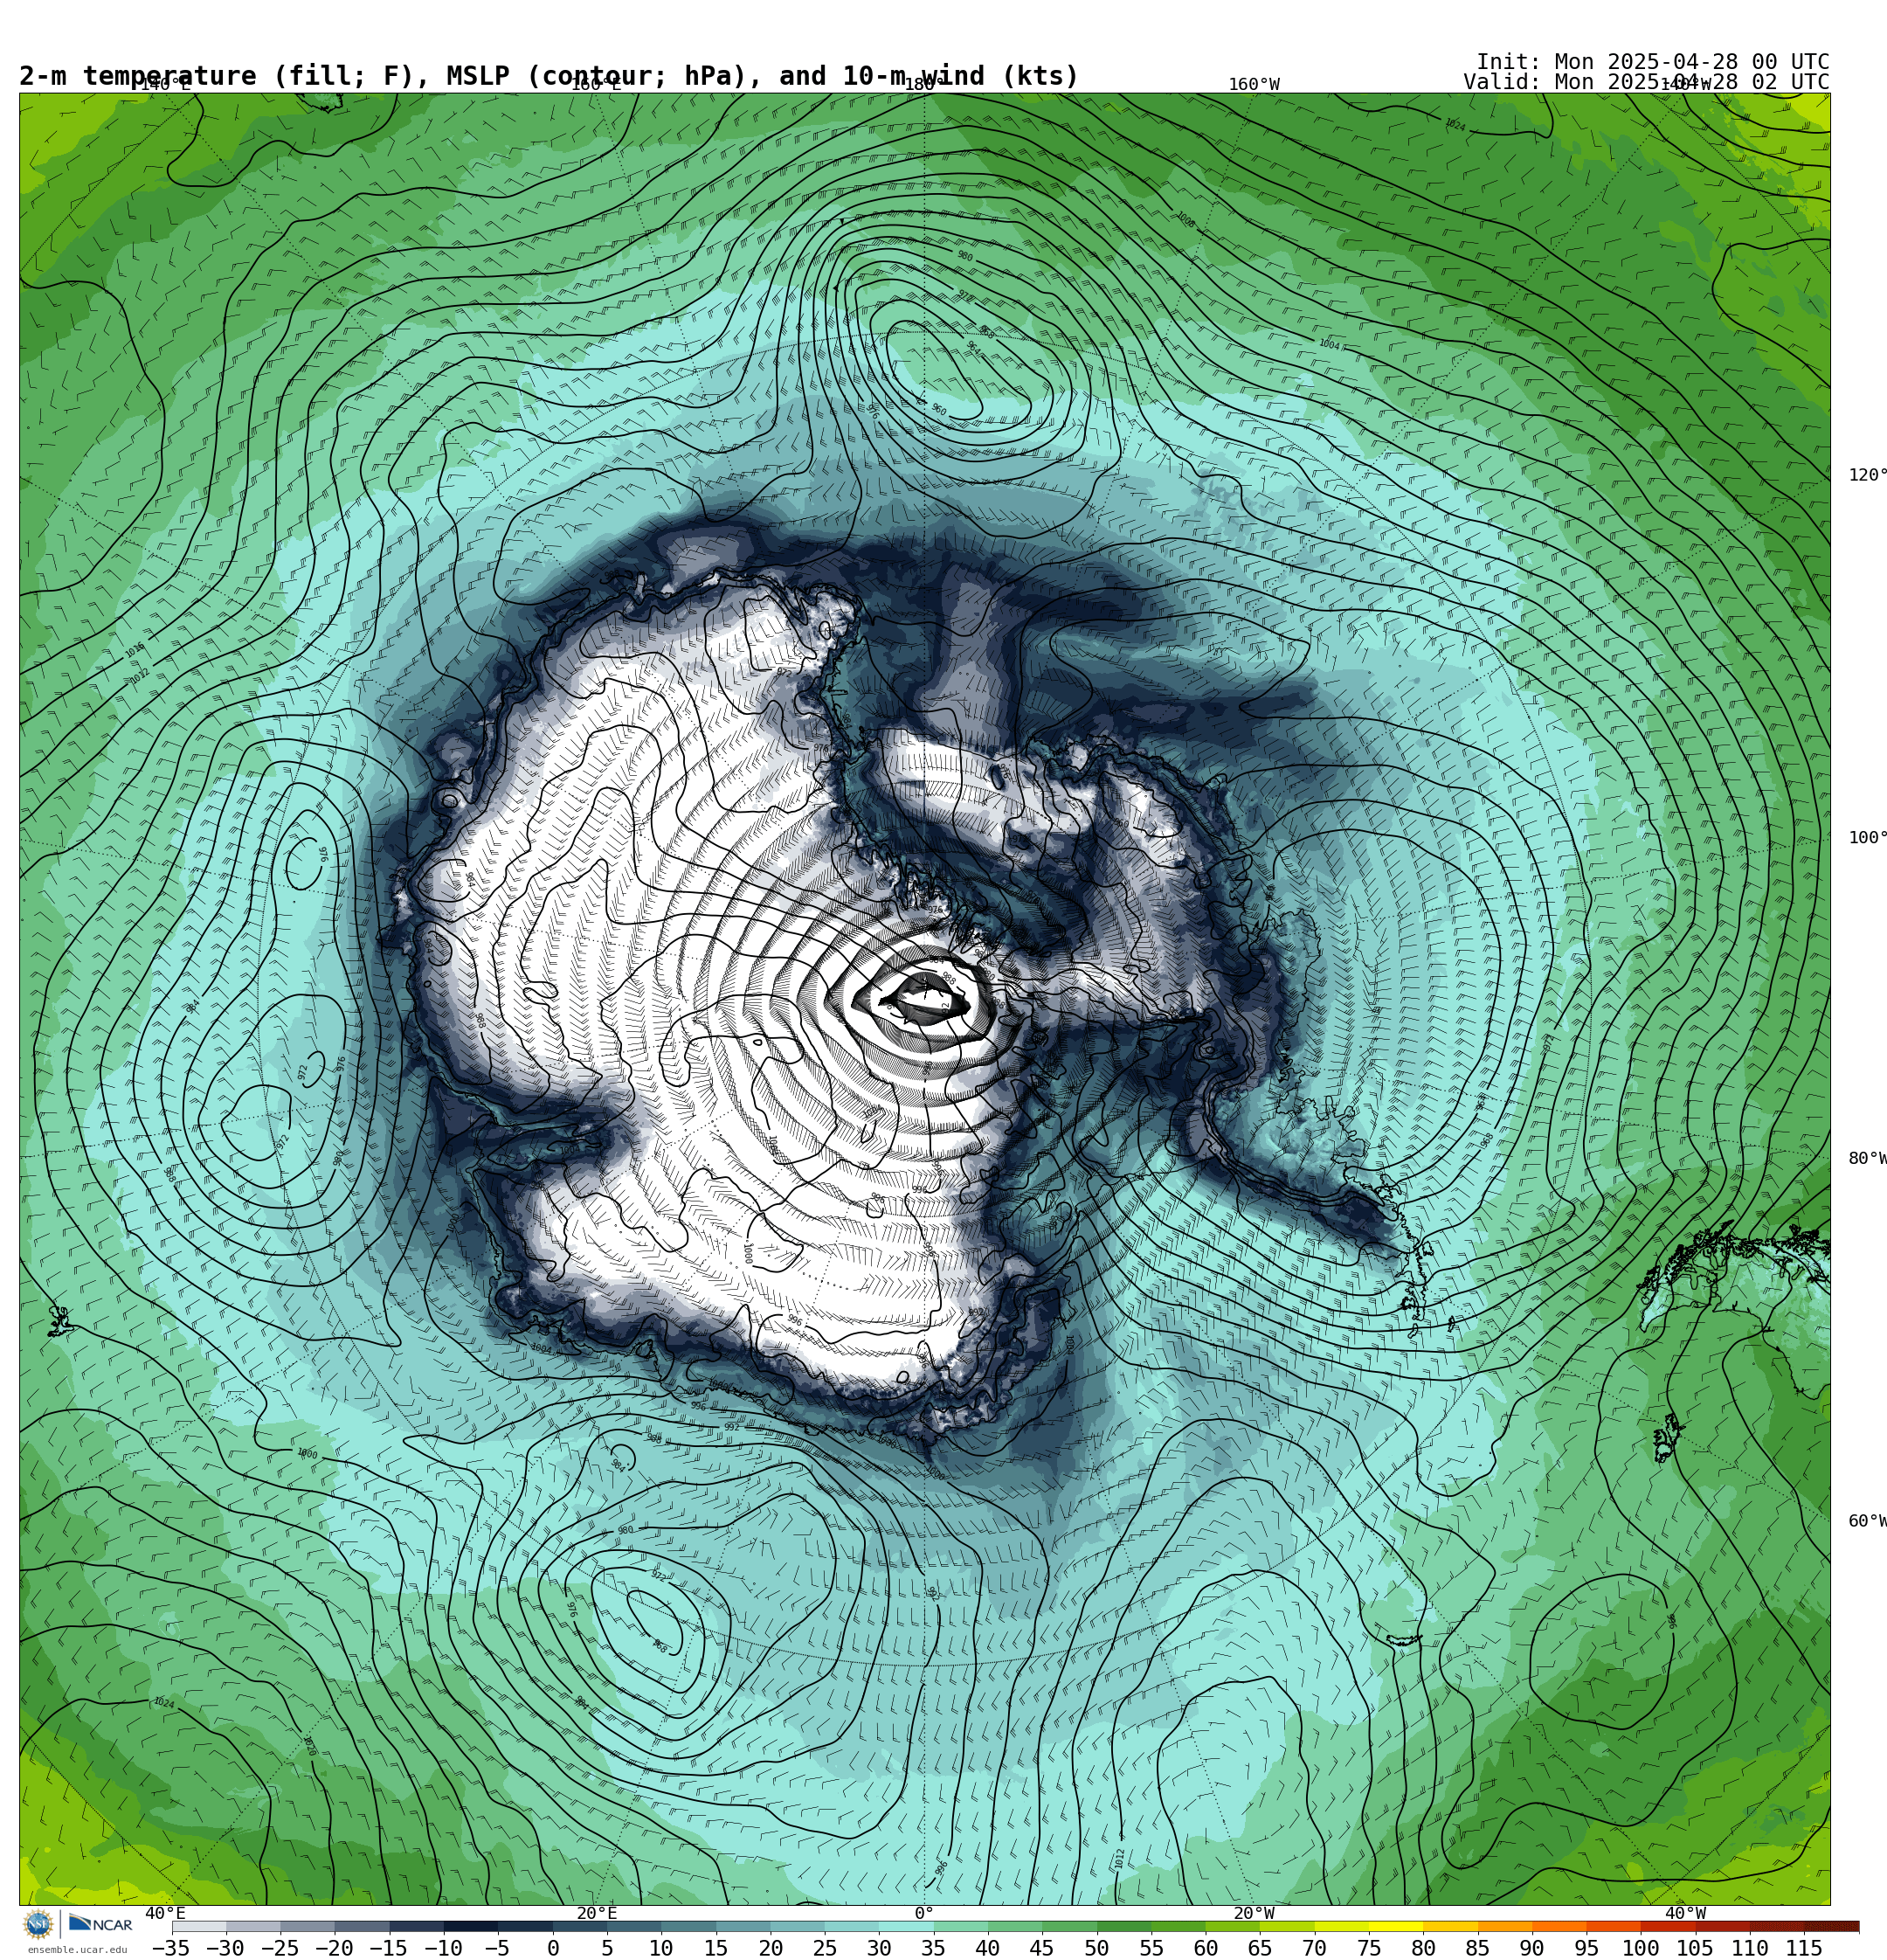Pick the dark maroon swatch after 115
This screenshot has width=1887, height=1960.
pos(1832,1926)
